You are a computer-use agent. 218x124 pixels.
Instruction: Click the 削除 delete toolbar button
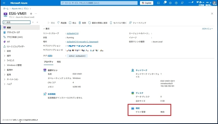(82, 23)
